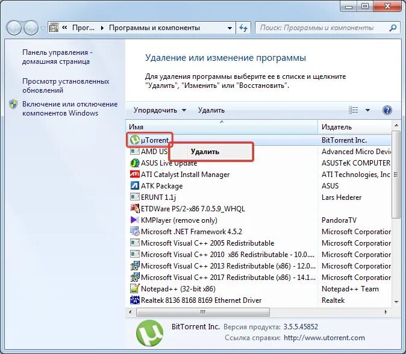The height and width of the screenshot is (354, 406).
Task: Select the ERUNT 1.1j row text
Action: pos(158,197)
